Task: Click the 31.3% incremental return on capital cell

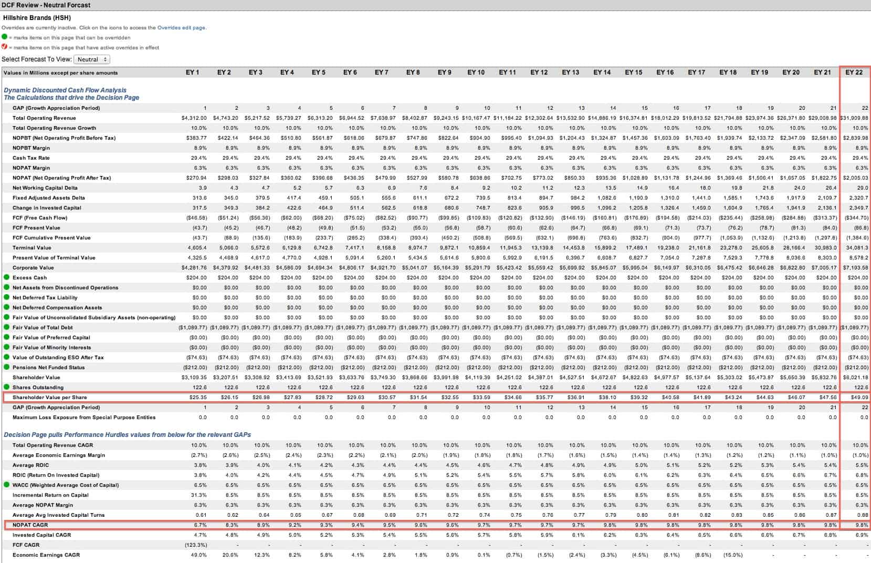Action: 200,495
